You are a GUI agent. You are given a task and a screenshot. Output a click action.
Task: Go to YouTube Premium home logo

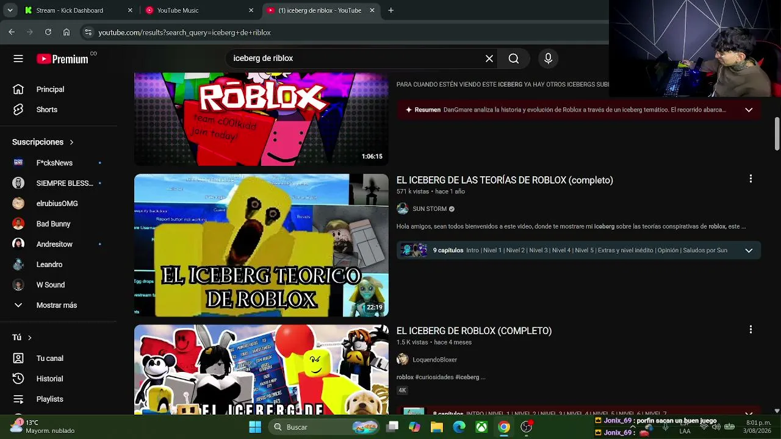pos(62,59)
